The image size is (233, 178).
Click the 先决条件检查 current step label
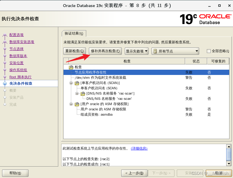click(x=21, y=83)
